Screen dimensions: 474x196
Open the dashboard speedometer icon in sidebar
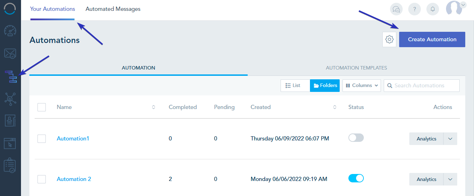click(10, 31)
